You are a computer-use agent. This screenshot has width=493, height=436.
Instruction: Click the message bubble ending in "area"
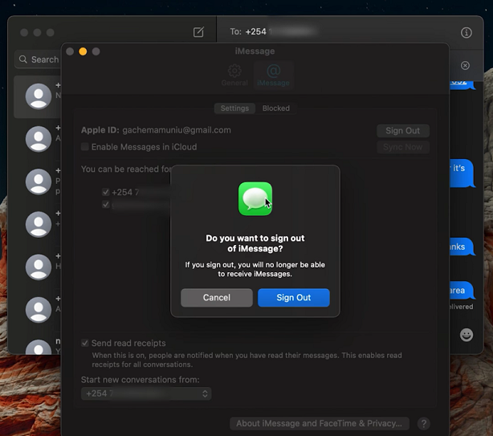462,291
